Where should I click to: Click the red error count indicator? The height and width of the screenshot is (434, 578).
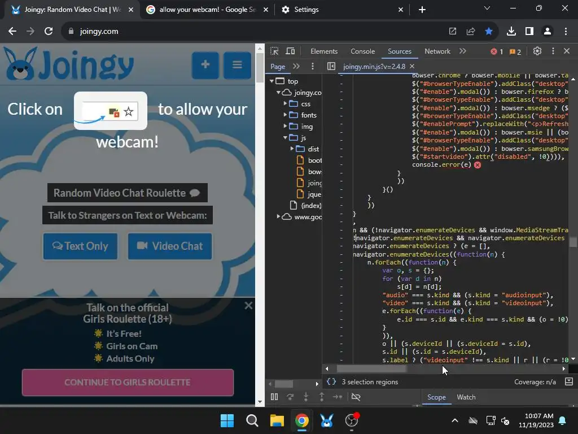[x=497, y=51]
